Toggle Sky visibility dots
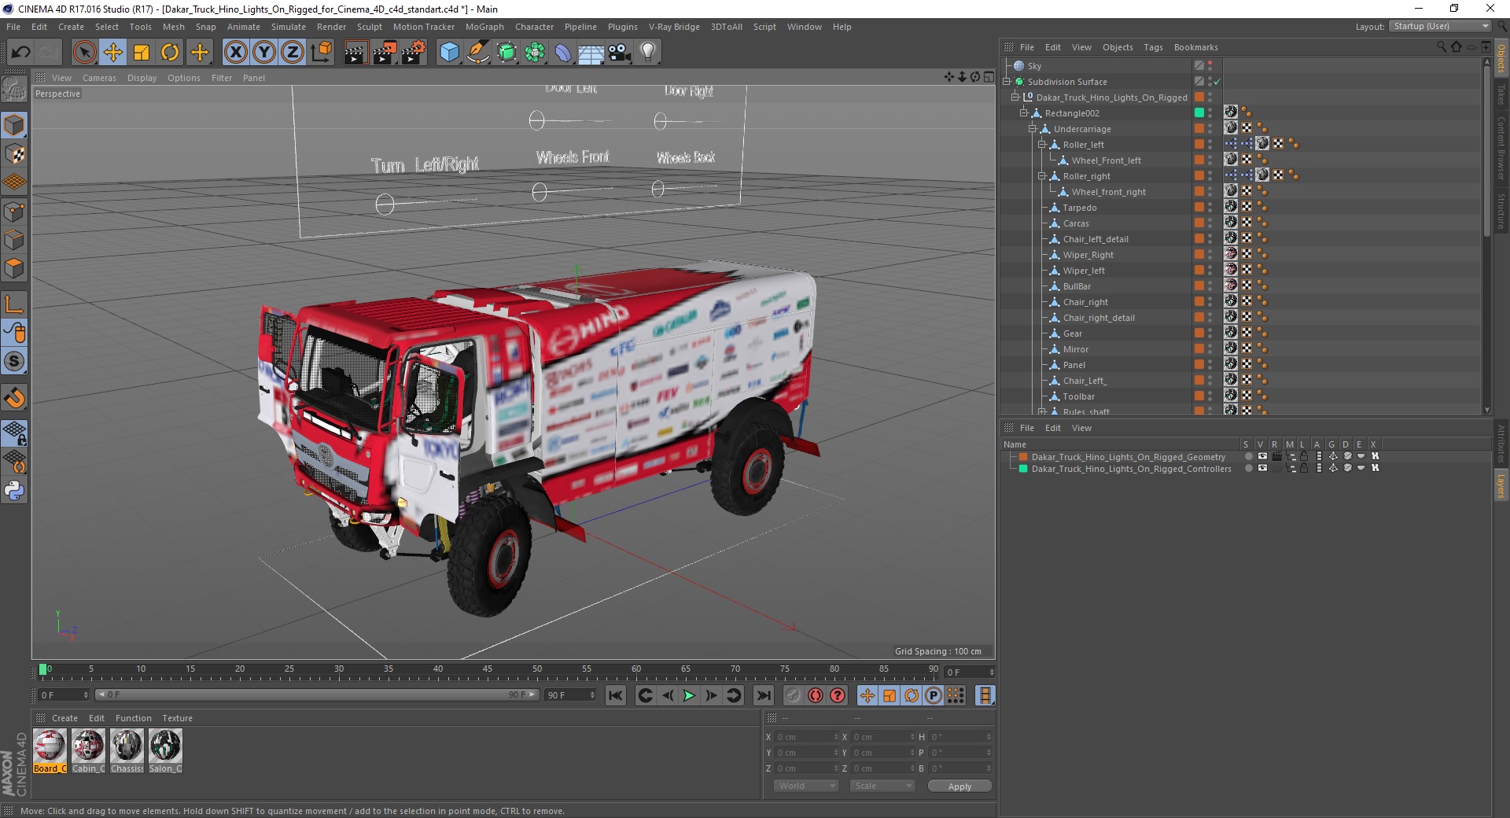This screenshot has width=1510, height=818. 1210,66
